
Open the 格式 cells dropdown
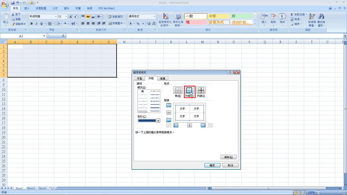[x=282, y=19]
